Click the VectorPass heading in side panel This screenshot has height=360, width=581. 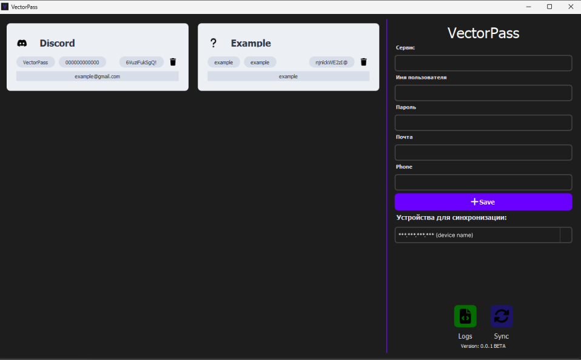tap(483, 33)
